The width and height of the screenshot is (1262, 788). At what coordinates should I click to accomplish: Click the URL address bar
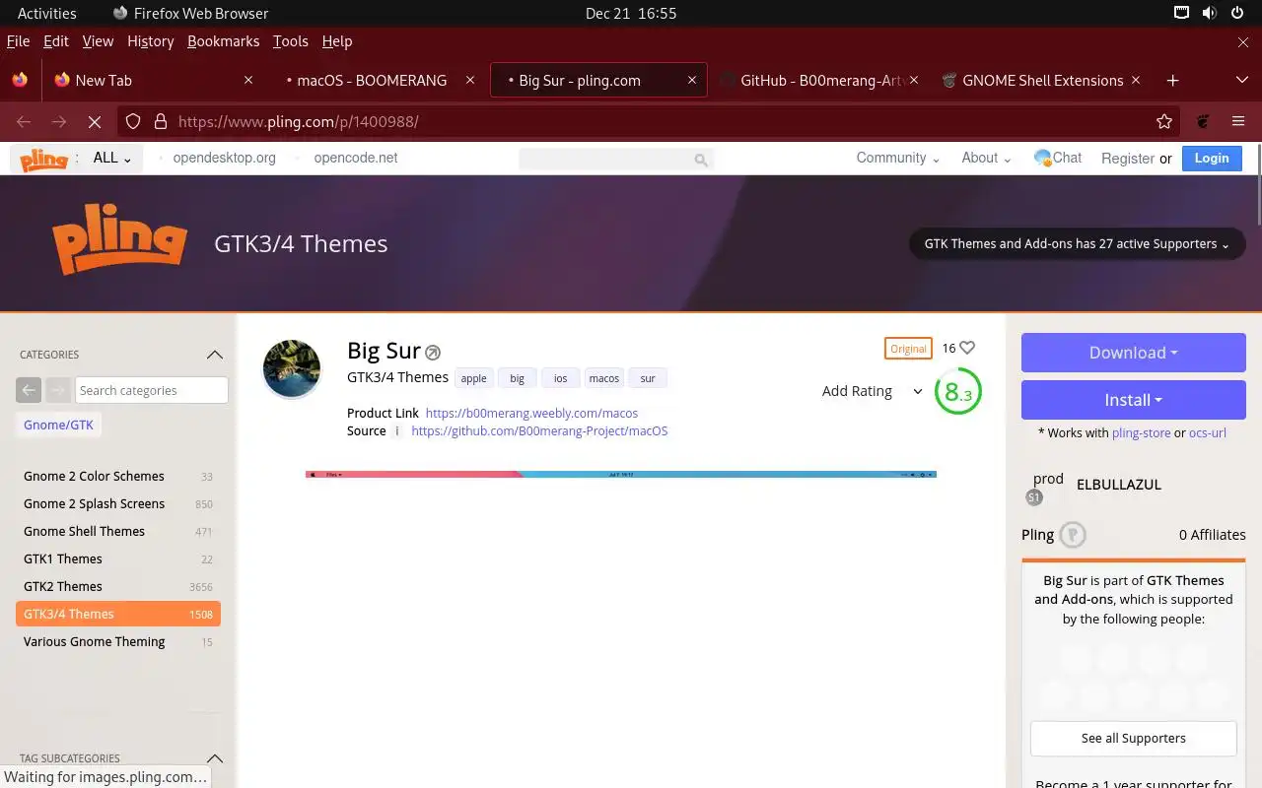(x=651, y=121)
